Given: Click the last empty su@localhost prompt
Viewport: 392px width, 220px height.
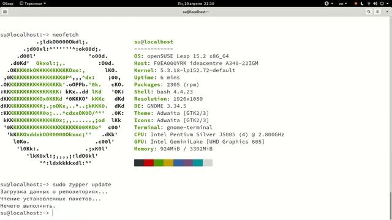Looking at the screenshot, I should click(x=24, y=213).
